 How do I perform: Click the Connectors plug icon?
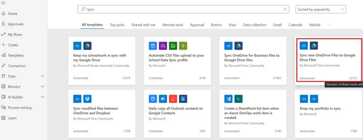[3, 66]
